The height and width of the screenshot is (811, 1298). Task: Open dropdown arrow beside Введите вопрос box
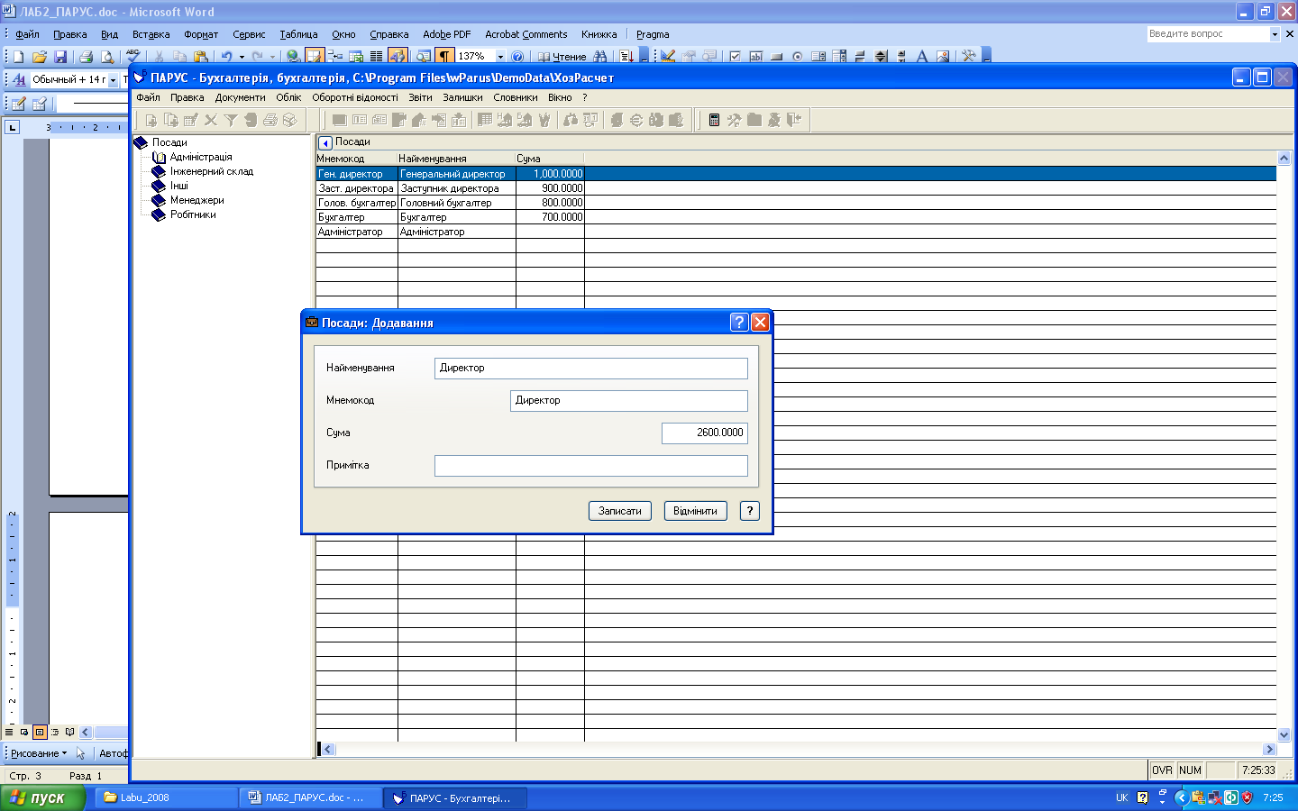pyautogui.click(x=1275, y=34)
